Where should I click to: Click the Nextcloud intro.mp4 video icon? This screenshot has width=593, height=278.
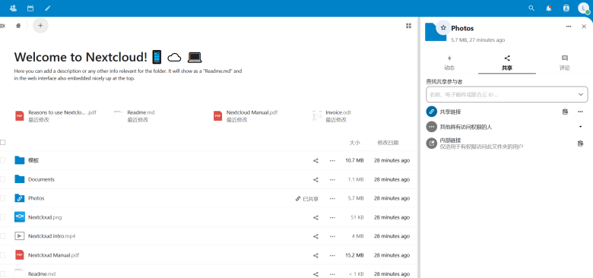pyautogui.click(x=20, y=236)
